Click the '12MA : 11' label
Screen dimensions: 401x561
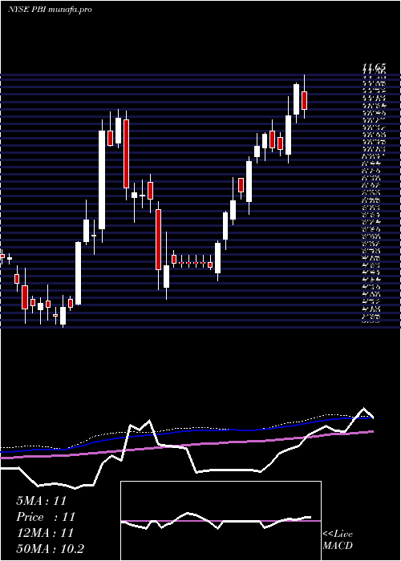pyautogui.click(x=45, y=533)
